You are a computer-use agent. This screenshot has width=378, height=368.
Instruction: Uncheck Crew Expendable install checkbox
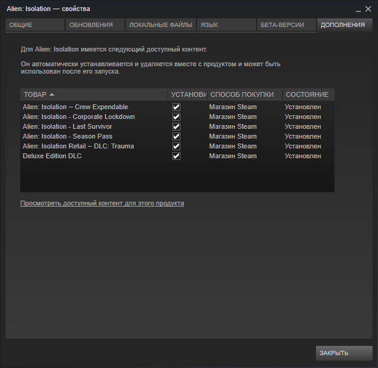[x=176, y=107]
